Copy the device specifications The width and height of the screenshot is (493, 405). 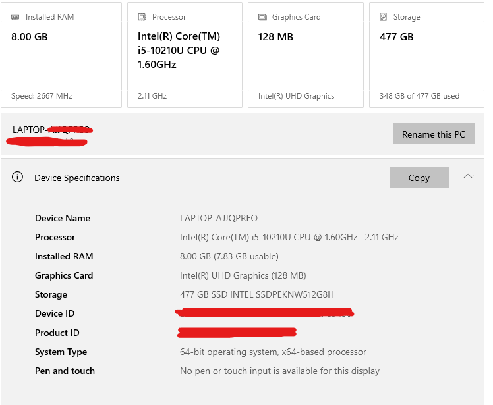tap(419, 178)
